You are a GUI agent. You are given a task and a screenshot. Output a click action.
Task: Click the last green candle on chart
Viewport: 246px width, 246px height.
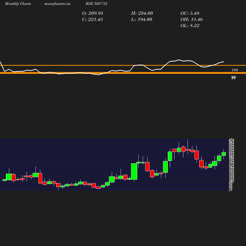[224, 154]
